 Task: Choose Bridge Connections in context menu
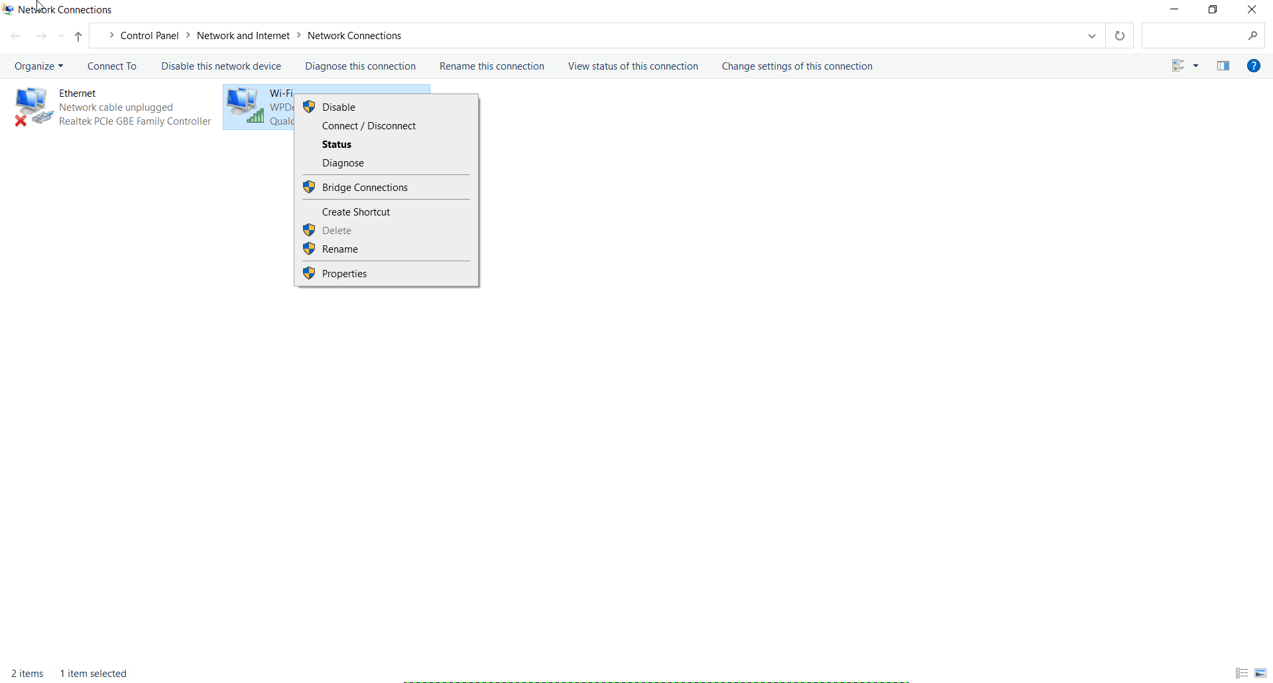pos(386,188)
